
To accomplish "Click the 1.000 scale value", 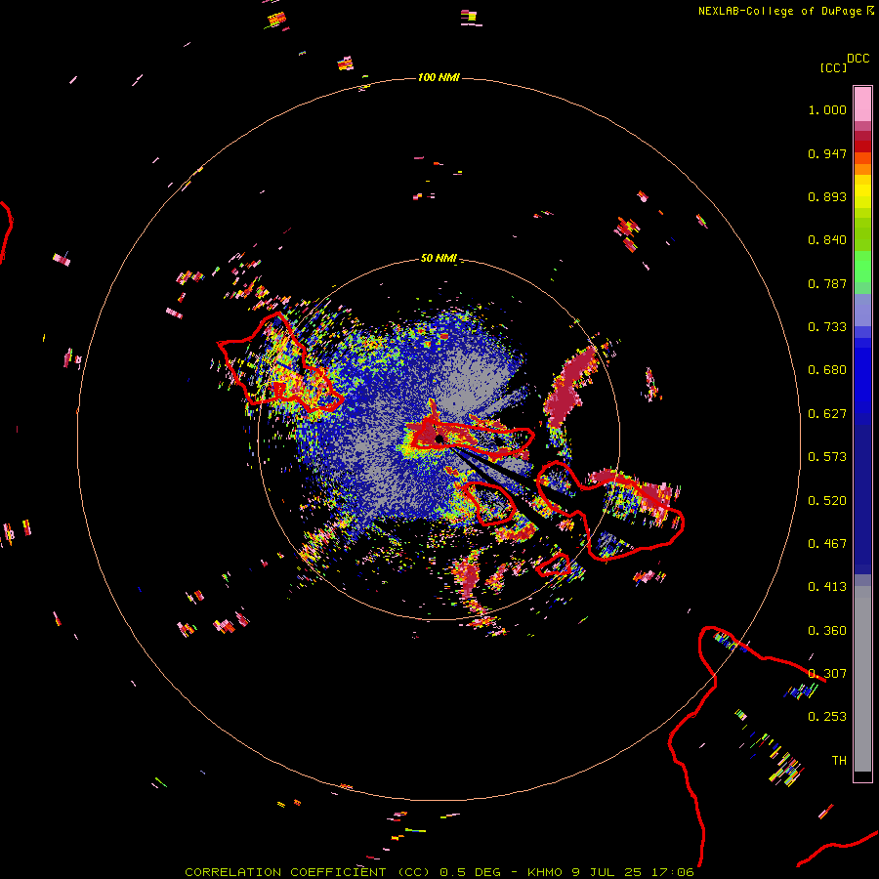I will (x=827, y=109).
